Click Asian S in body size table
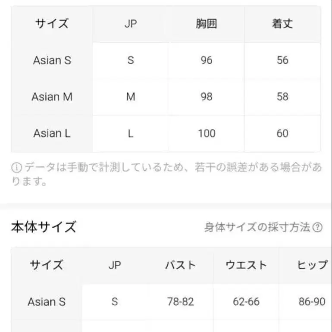This screenshot has width=332, height=332. coord(47,301)
